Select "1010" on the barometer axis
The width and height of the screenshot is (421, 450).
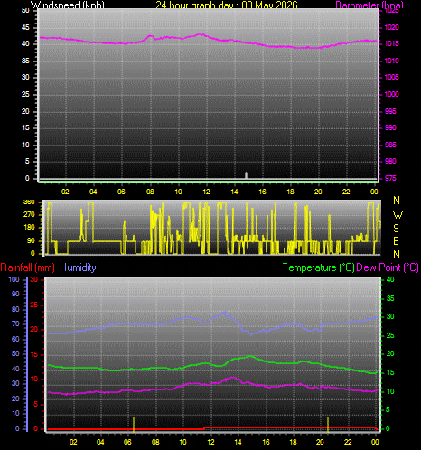[391, 61]
